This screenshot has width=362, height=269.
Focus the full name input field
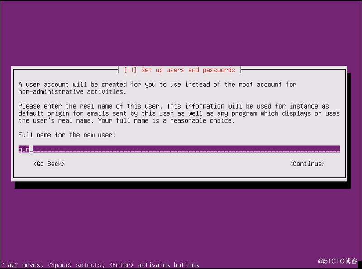tap(179, 149)
